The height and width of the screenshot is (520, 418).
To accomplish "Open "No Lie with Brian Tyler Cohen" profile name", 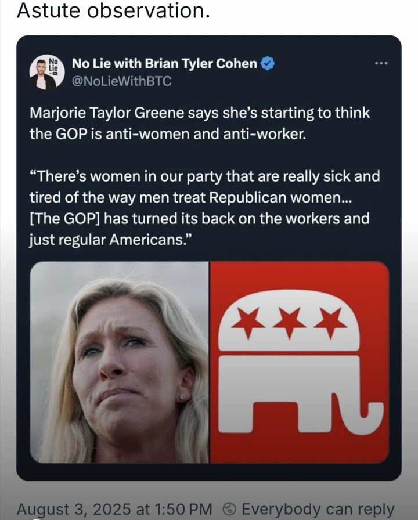I will [x=164, y=64].
